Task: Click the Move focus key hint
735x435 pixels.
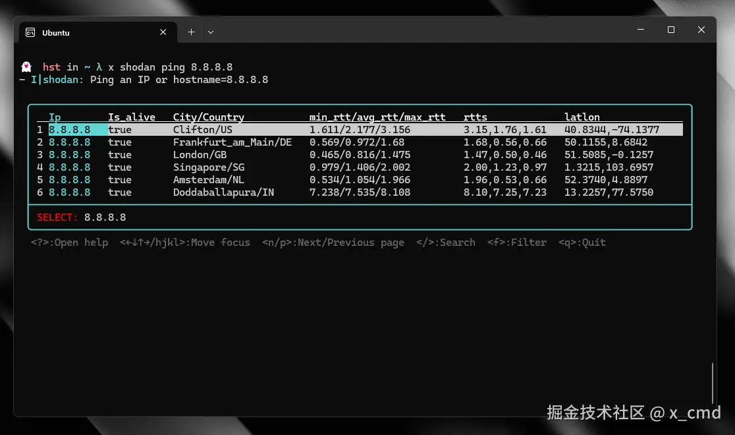Action: click(184, 243)
